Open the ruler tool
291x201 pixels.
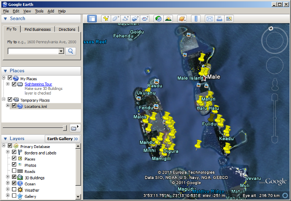196,19
